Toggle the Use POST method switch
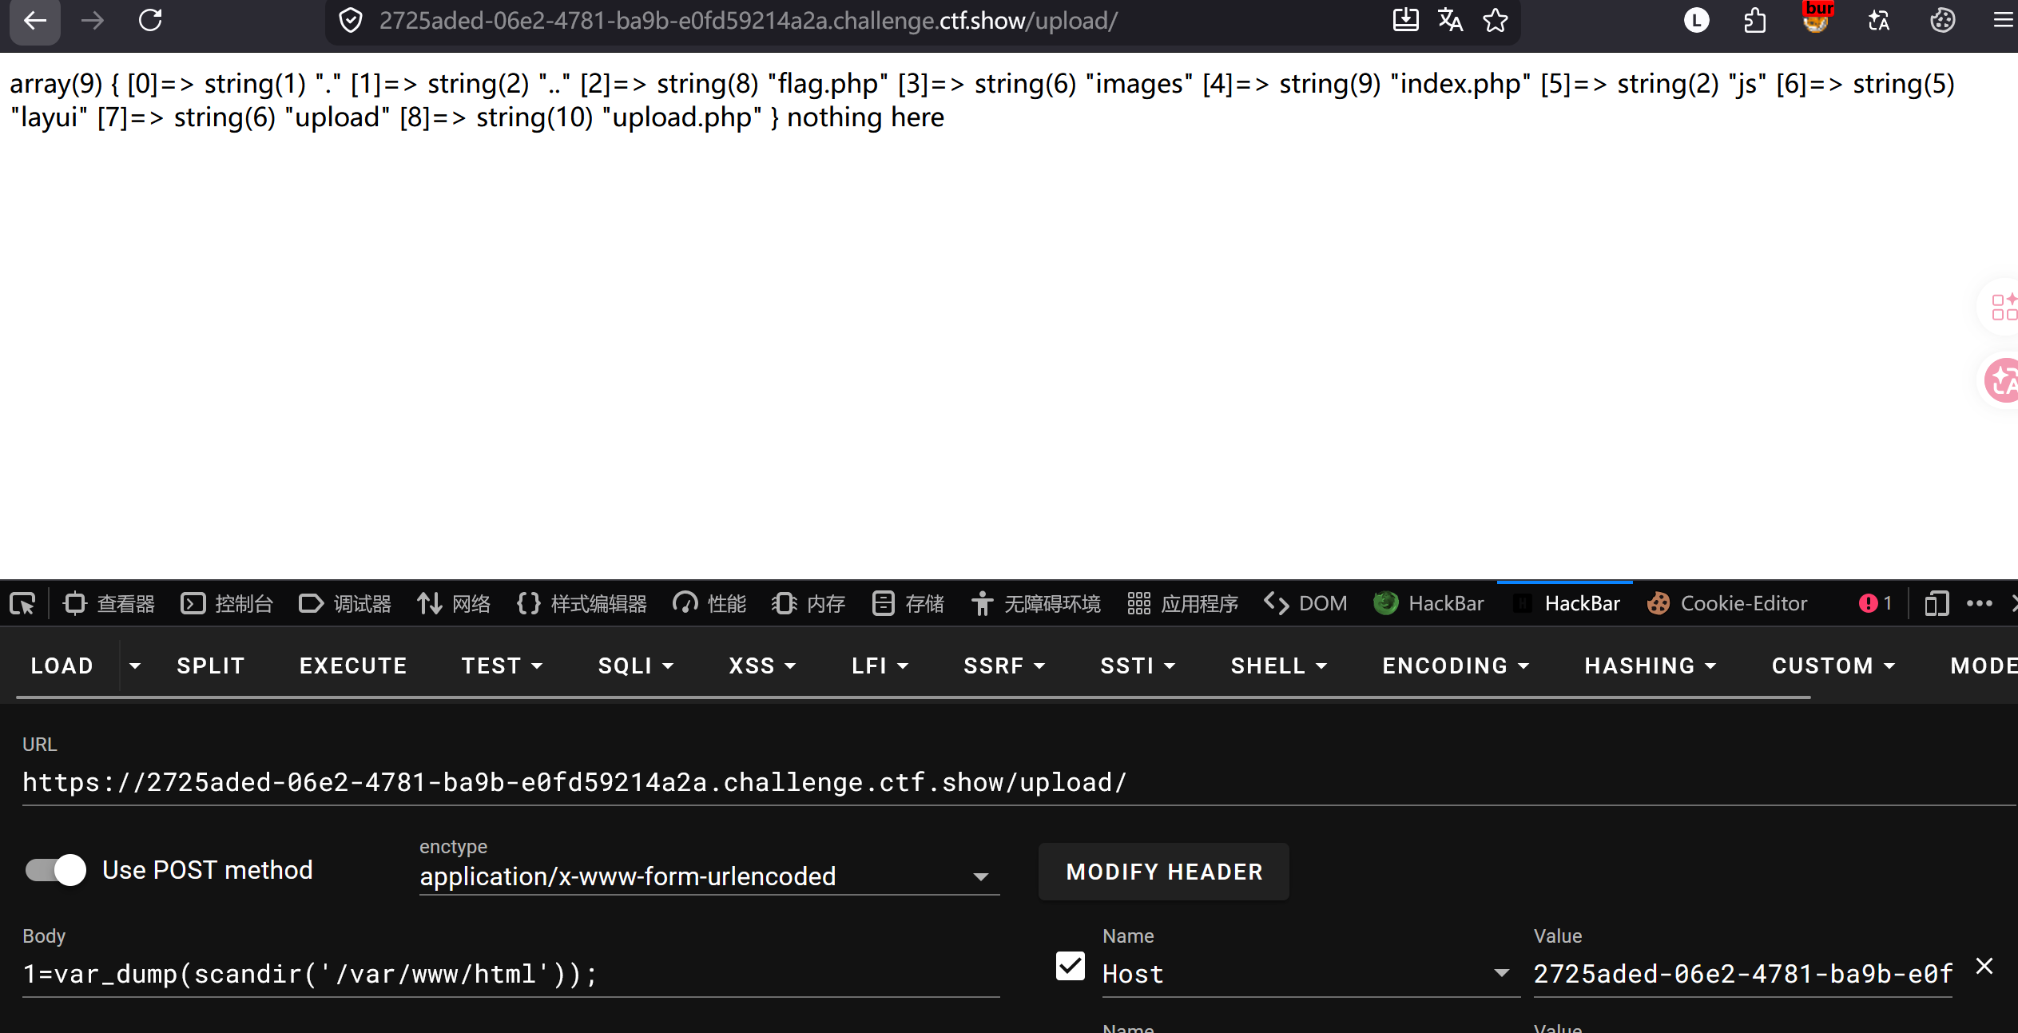 click(x=55, y=870)
